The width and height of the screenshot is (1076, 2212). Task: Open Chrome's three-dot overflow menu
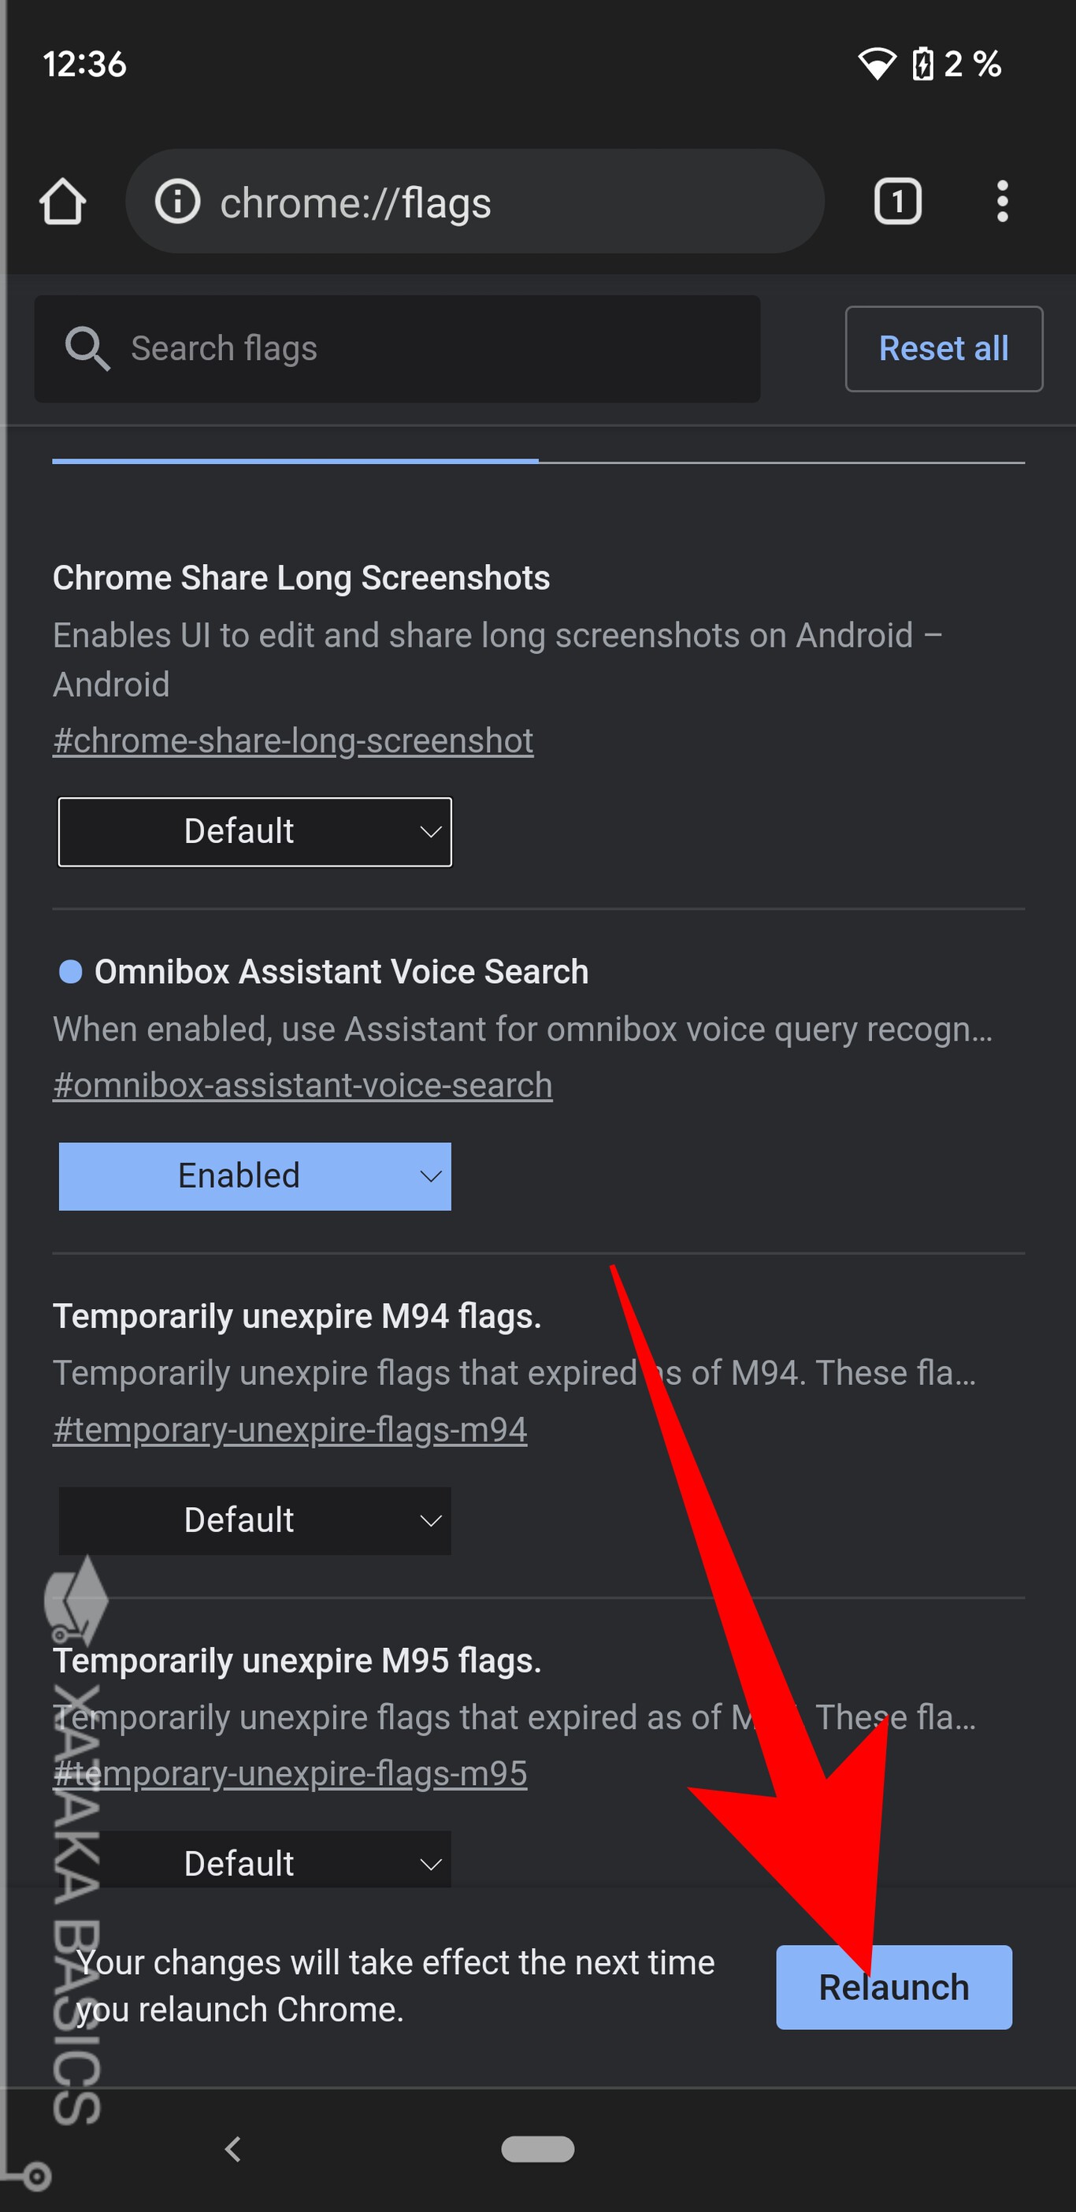[x=1001, y=202]
